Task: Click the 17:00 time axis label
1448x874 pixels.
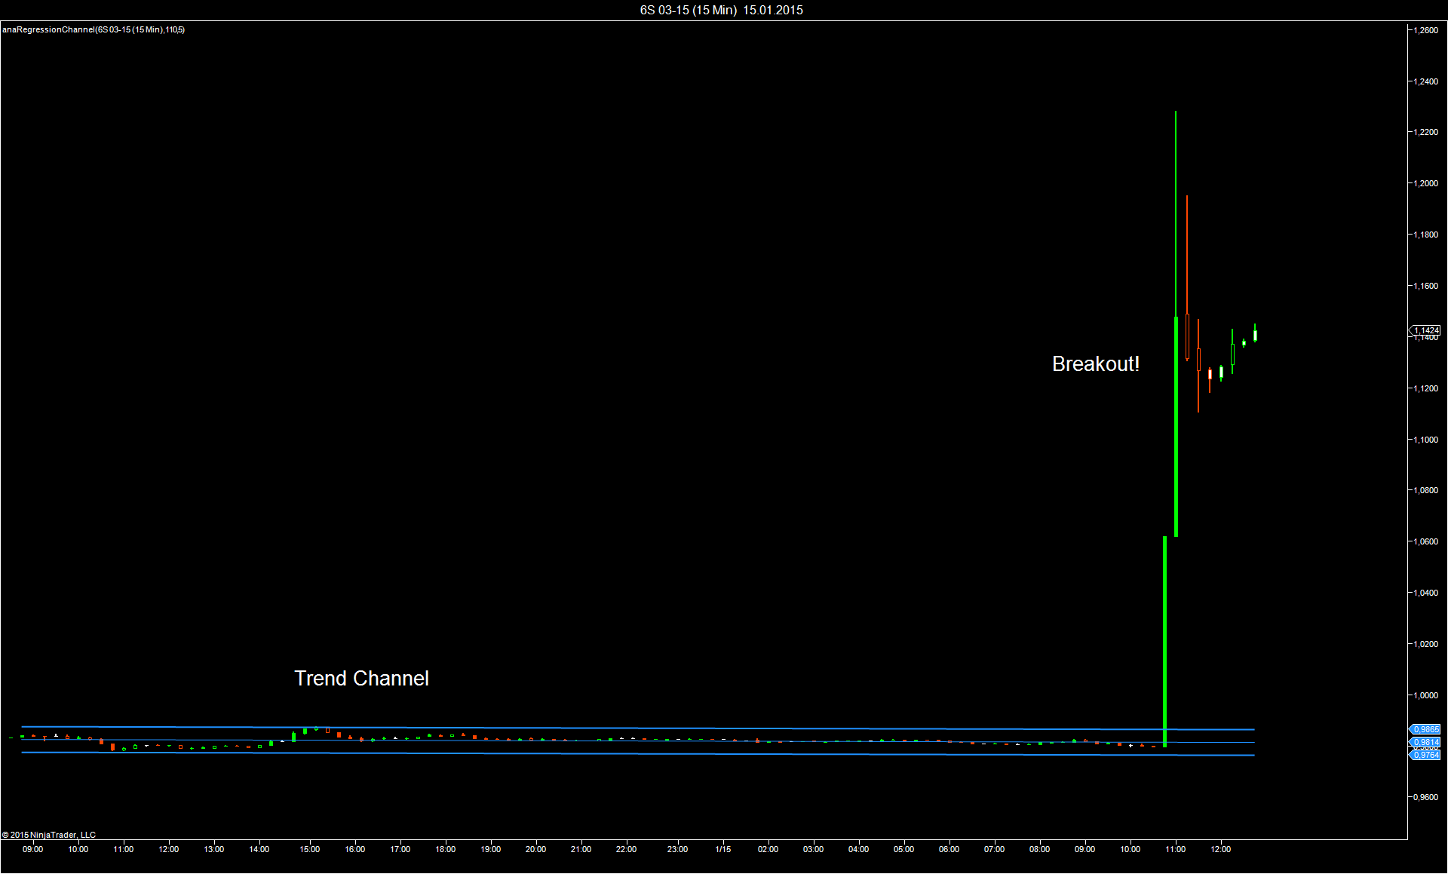Action: pyautogui.click(x=400, y=849)
